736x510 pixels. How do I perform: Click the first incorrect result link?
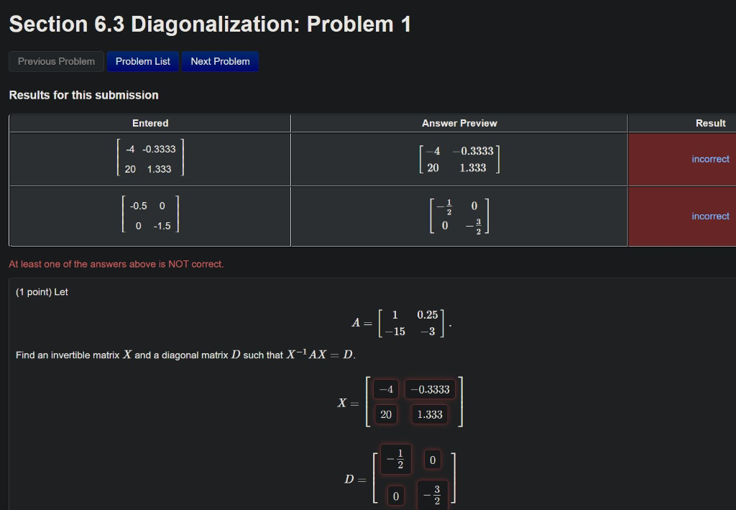(x=710, y=159)
